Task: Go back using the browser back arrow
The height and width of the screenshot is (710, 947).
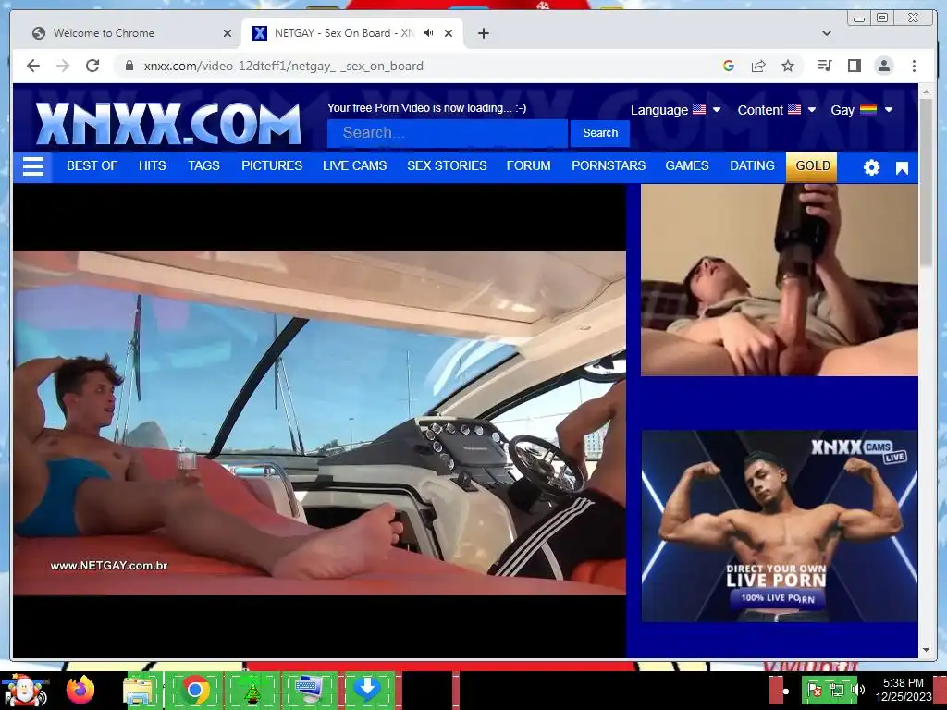Action: coord(33,66)
